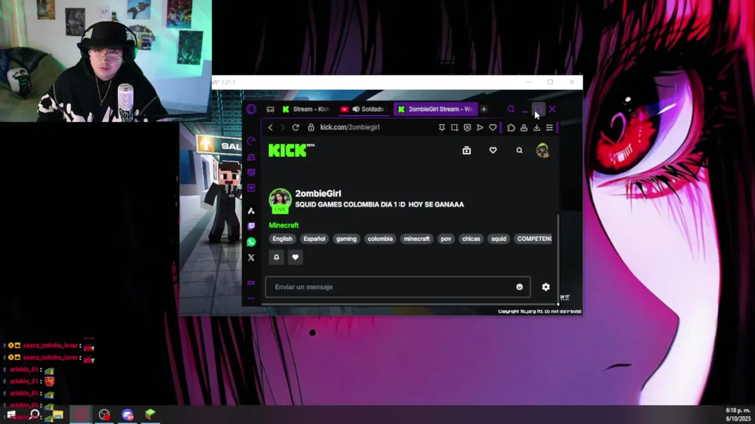Open the sidebar three-dots more menu
Image resolution: width=755 pixels, height=424 pixels.
pyautogui.click(x=251, y=299)
